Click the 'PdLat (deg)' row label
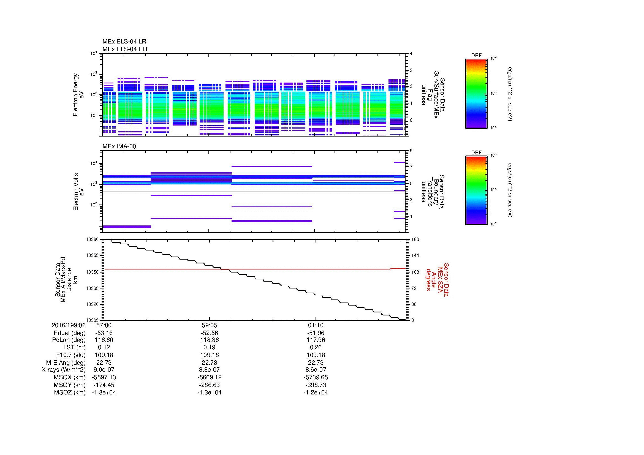644x455 pixels. (70, 333)
